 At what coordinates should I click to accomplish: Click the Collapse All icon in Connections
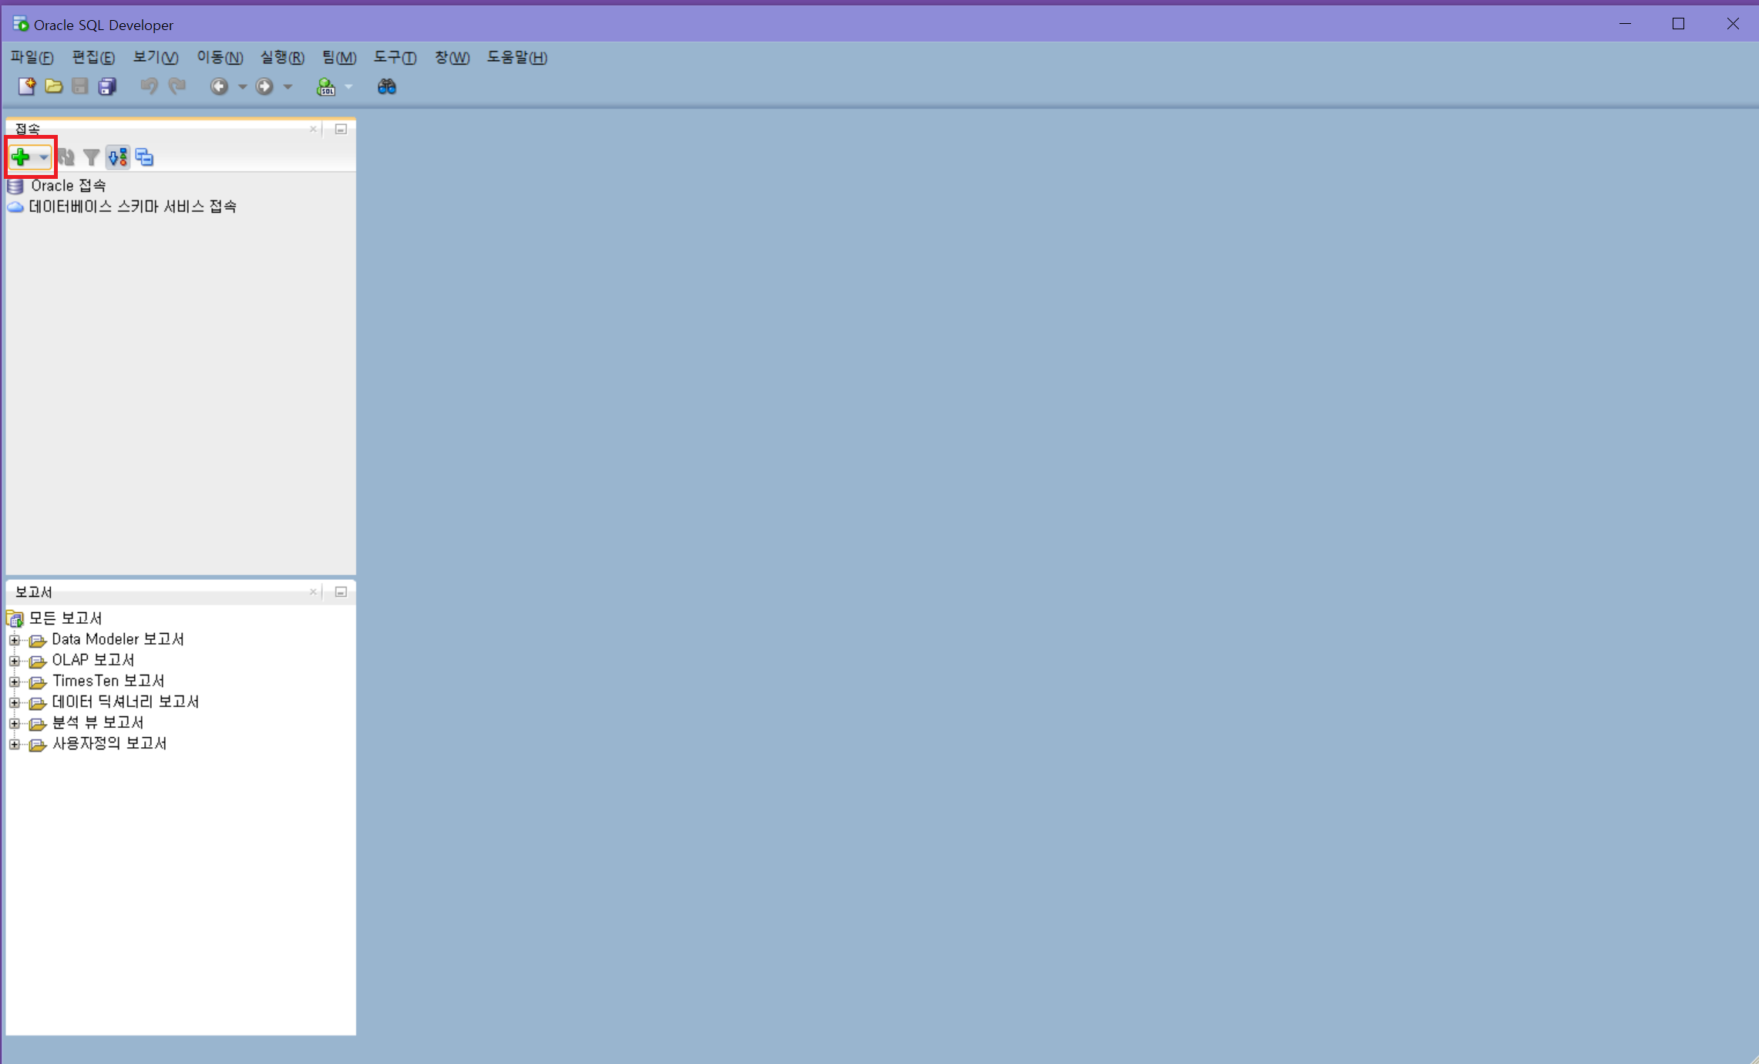(x=144, y=157)
